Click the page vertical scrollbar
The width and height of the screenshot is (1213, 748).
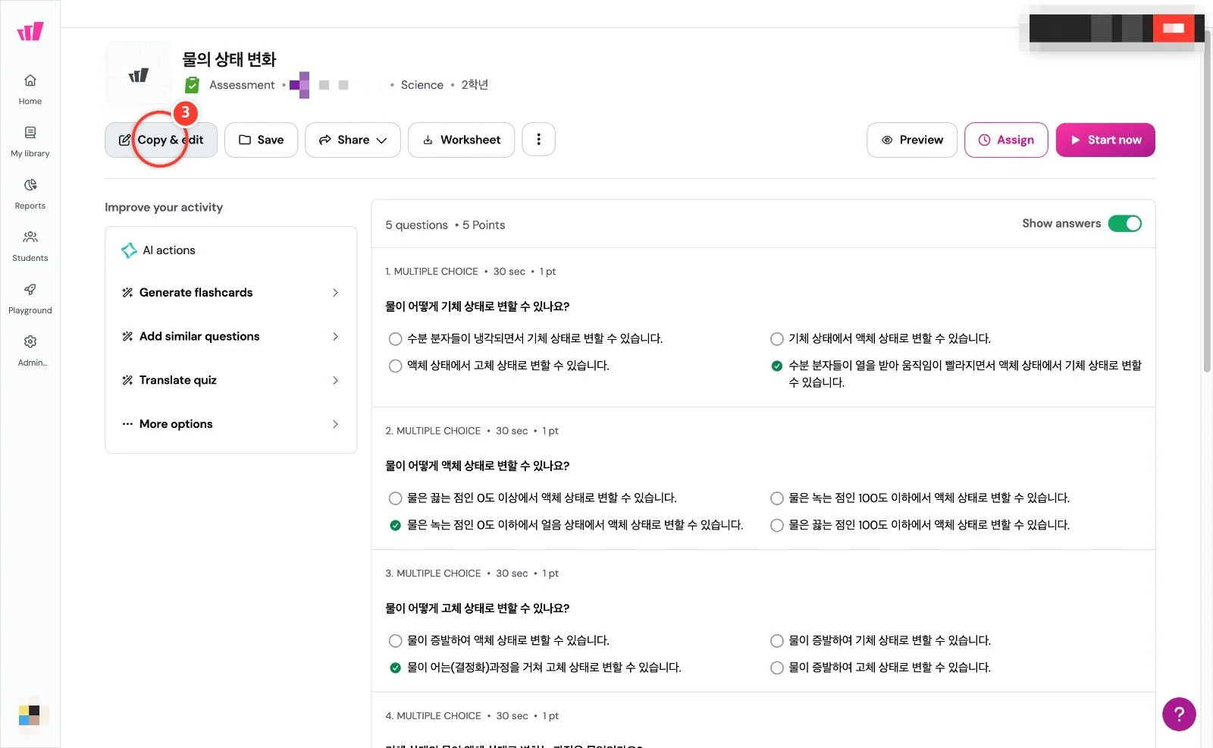[x=1207, y=200]
